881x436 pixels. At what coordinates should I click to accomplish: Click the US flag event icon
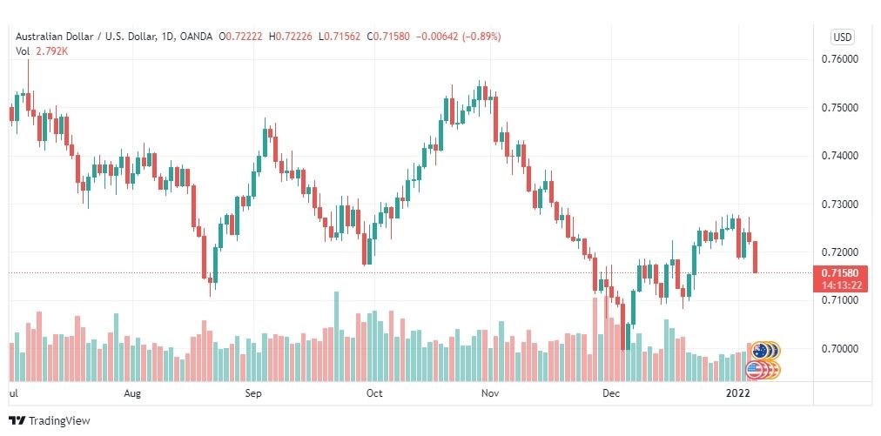point(754,370)
